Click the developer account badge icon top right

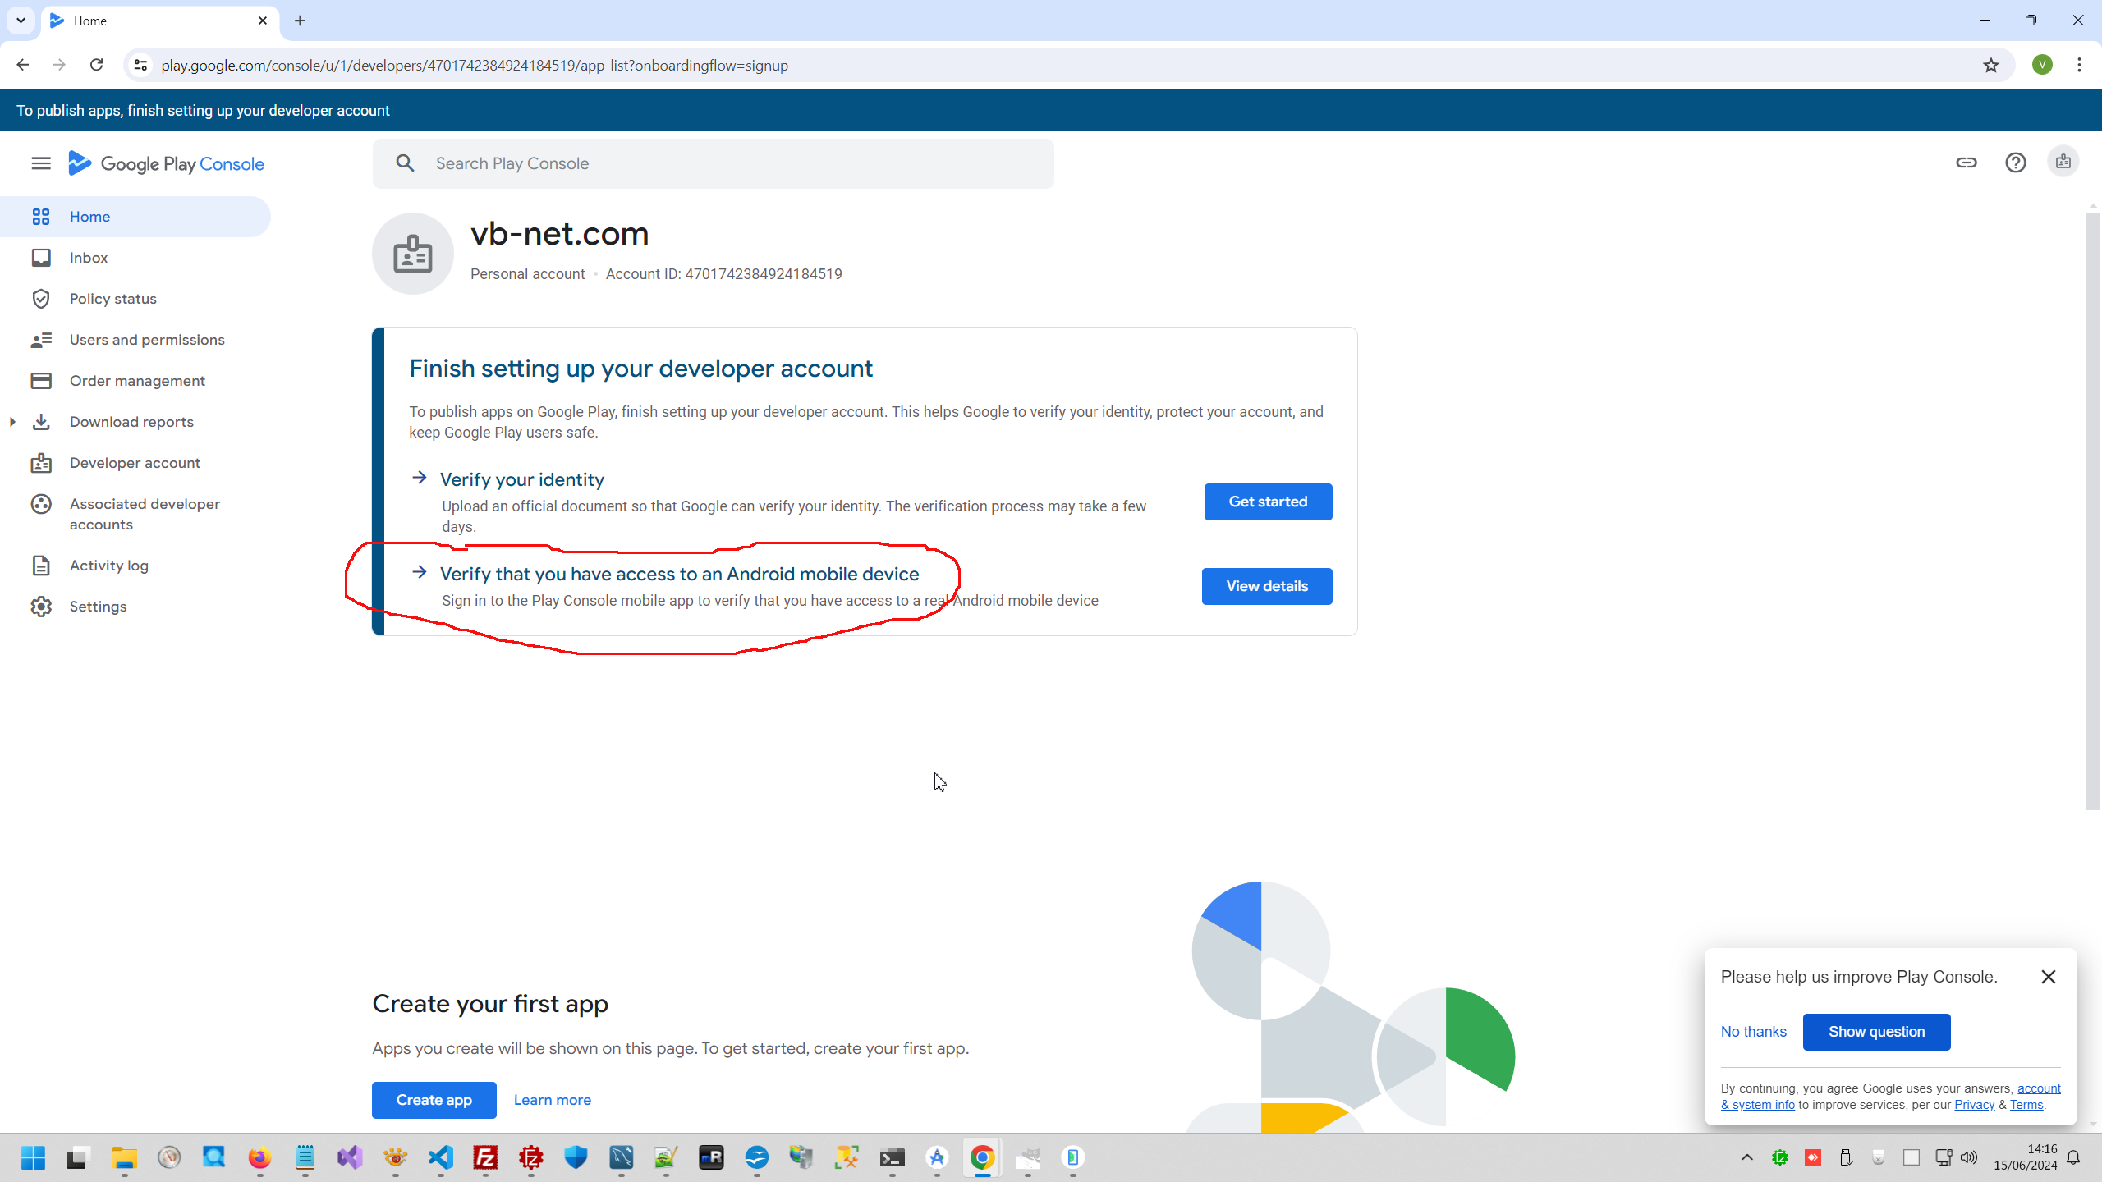[2063, 163]
